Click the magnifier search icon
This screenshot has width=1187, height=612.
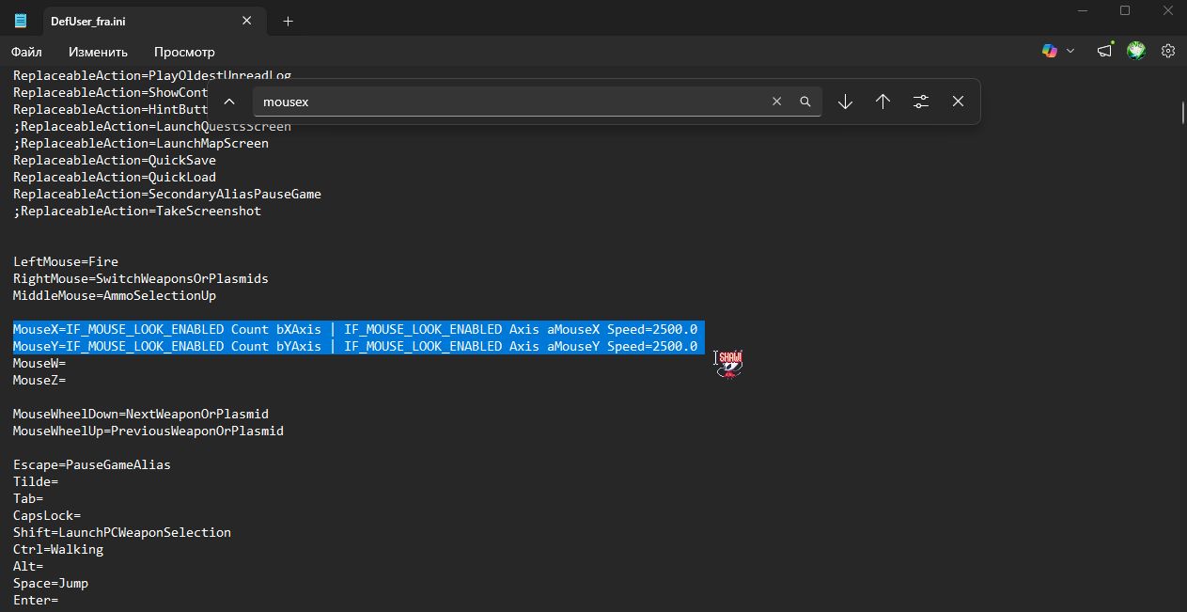point(805,102)
